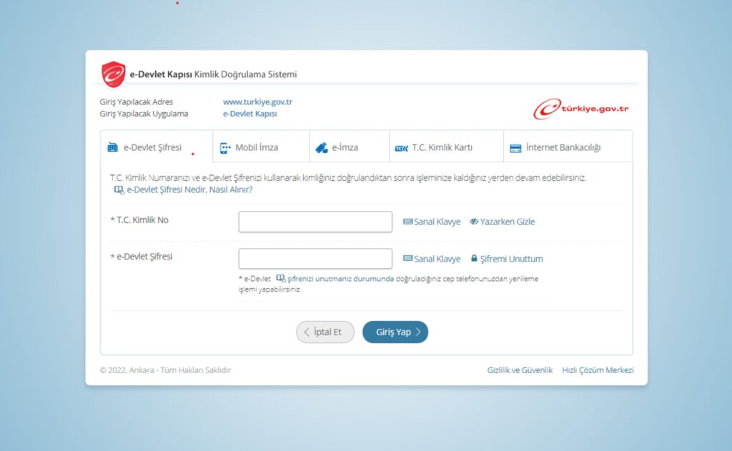This screenshot has width=732, height=451.
Task: Click the türkiye.gov.tr logo on right
Action: pos(581,109)
